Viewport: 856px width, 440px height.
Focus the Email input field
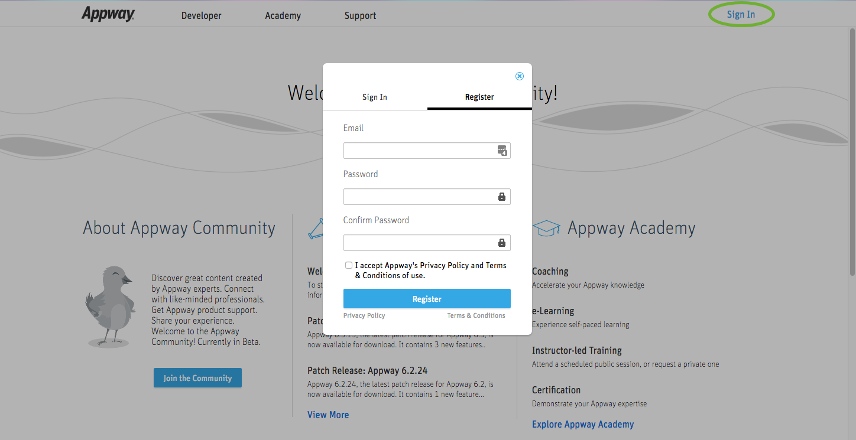pyautogui.click(x=427, y=151)
